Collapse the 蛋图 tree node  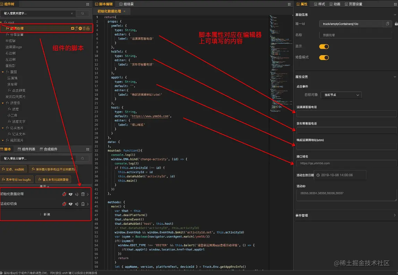[x=2, y=72]
